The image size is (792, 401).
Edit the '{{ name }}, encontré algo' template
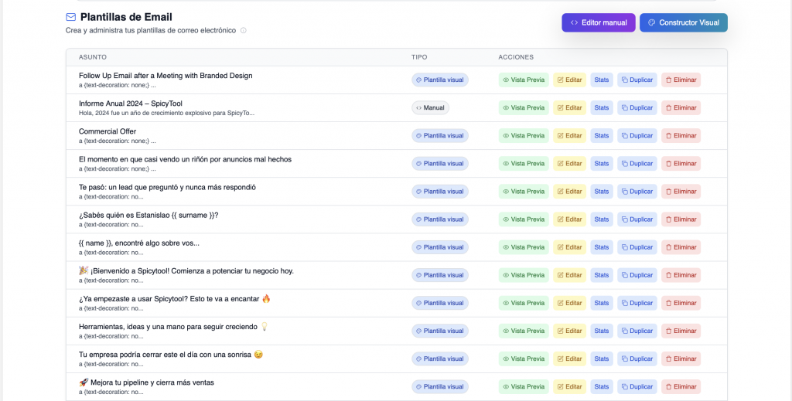[569, 247]
